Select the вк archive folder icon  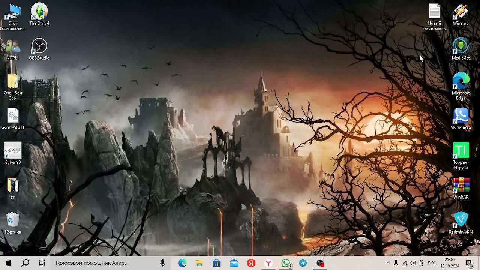coord(13,189)
